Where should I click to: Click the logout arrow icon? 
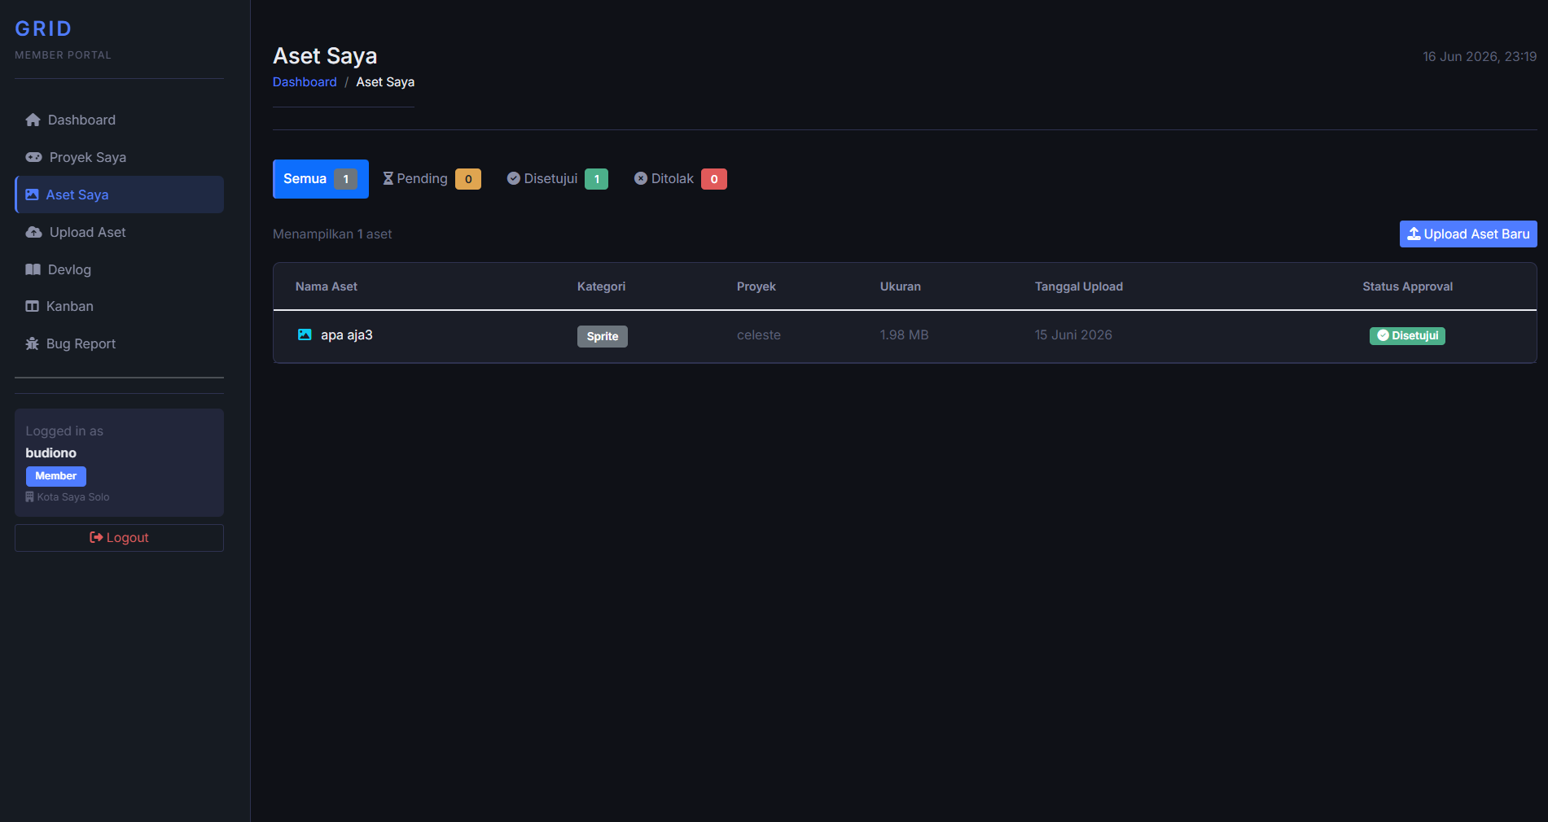[x=96, y=537]
